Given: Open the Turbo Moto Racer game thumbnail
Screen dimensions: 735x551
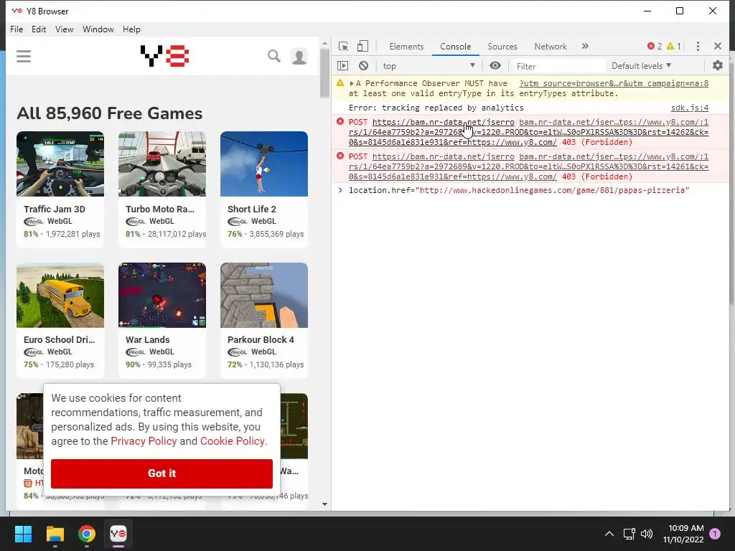Looking at the screenshot, I should 162,164.
